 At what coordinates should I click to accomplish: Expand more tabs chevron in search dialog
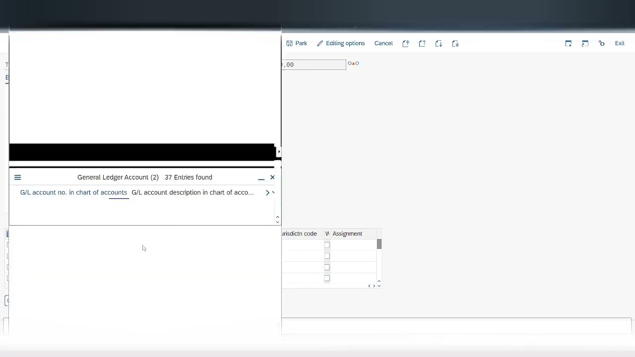point(267,192)
